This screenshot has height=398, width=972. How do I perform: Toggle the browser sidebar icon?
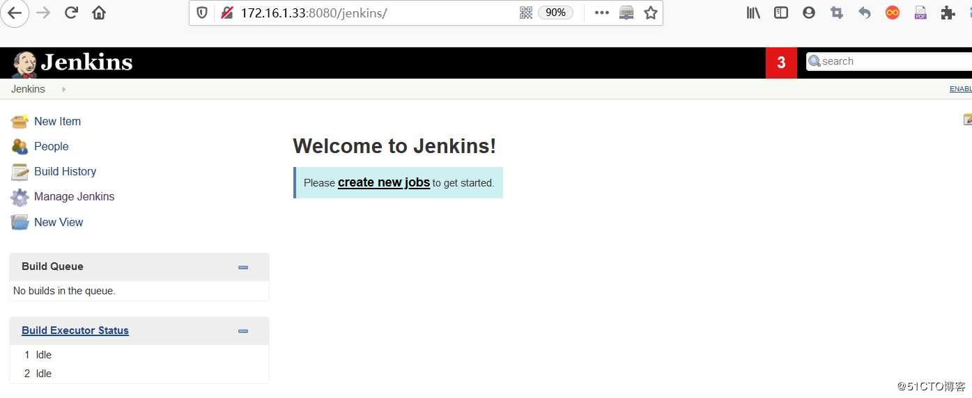(781, 13)
